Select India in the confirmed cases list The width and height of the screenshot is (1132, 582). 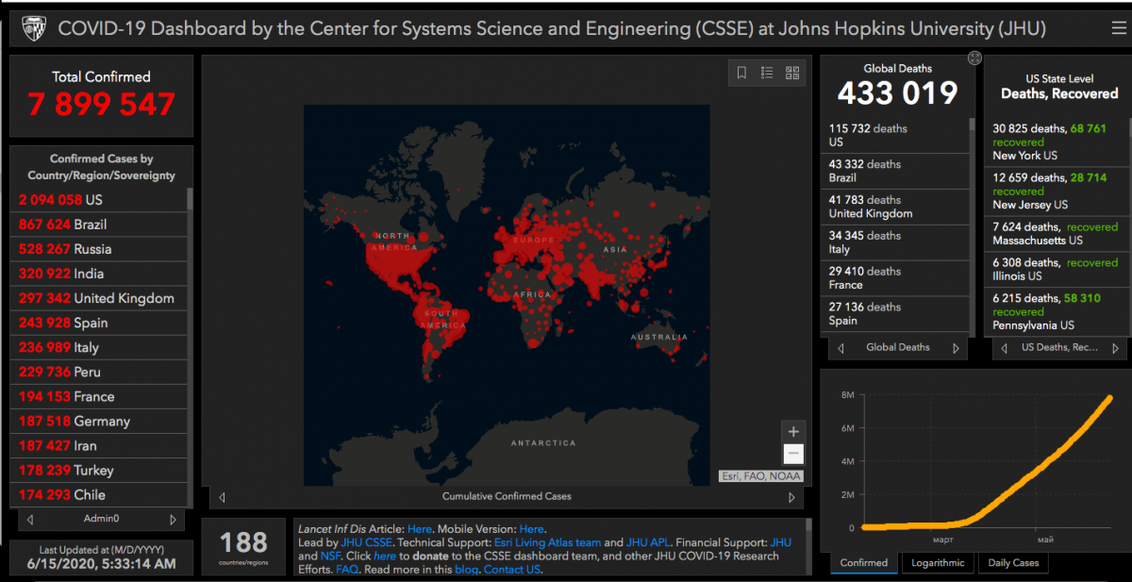tap(99, 274)
